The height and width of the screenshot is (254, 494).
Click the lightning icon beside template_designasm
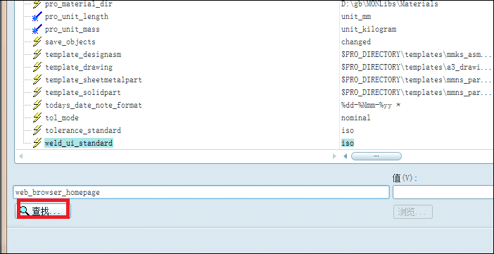pyautogui.click(x=37, y=54)
